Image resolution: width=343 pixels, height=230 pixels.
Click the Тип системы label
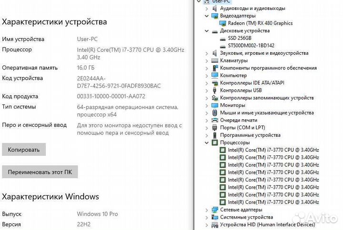pos(19,107)
